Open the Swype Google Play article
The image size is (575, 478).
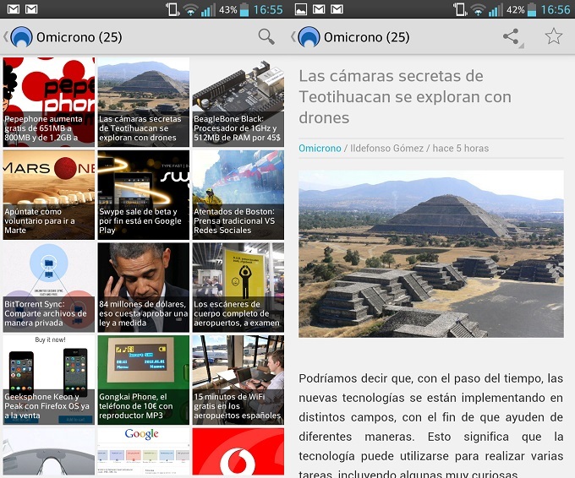point(144,193)
